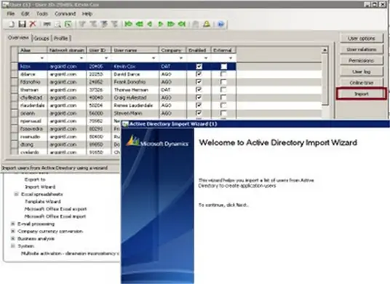This screenshot has height=284, width=390.
Task: Click the Online time button
Action: coord(362,82)
